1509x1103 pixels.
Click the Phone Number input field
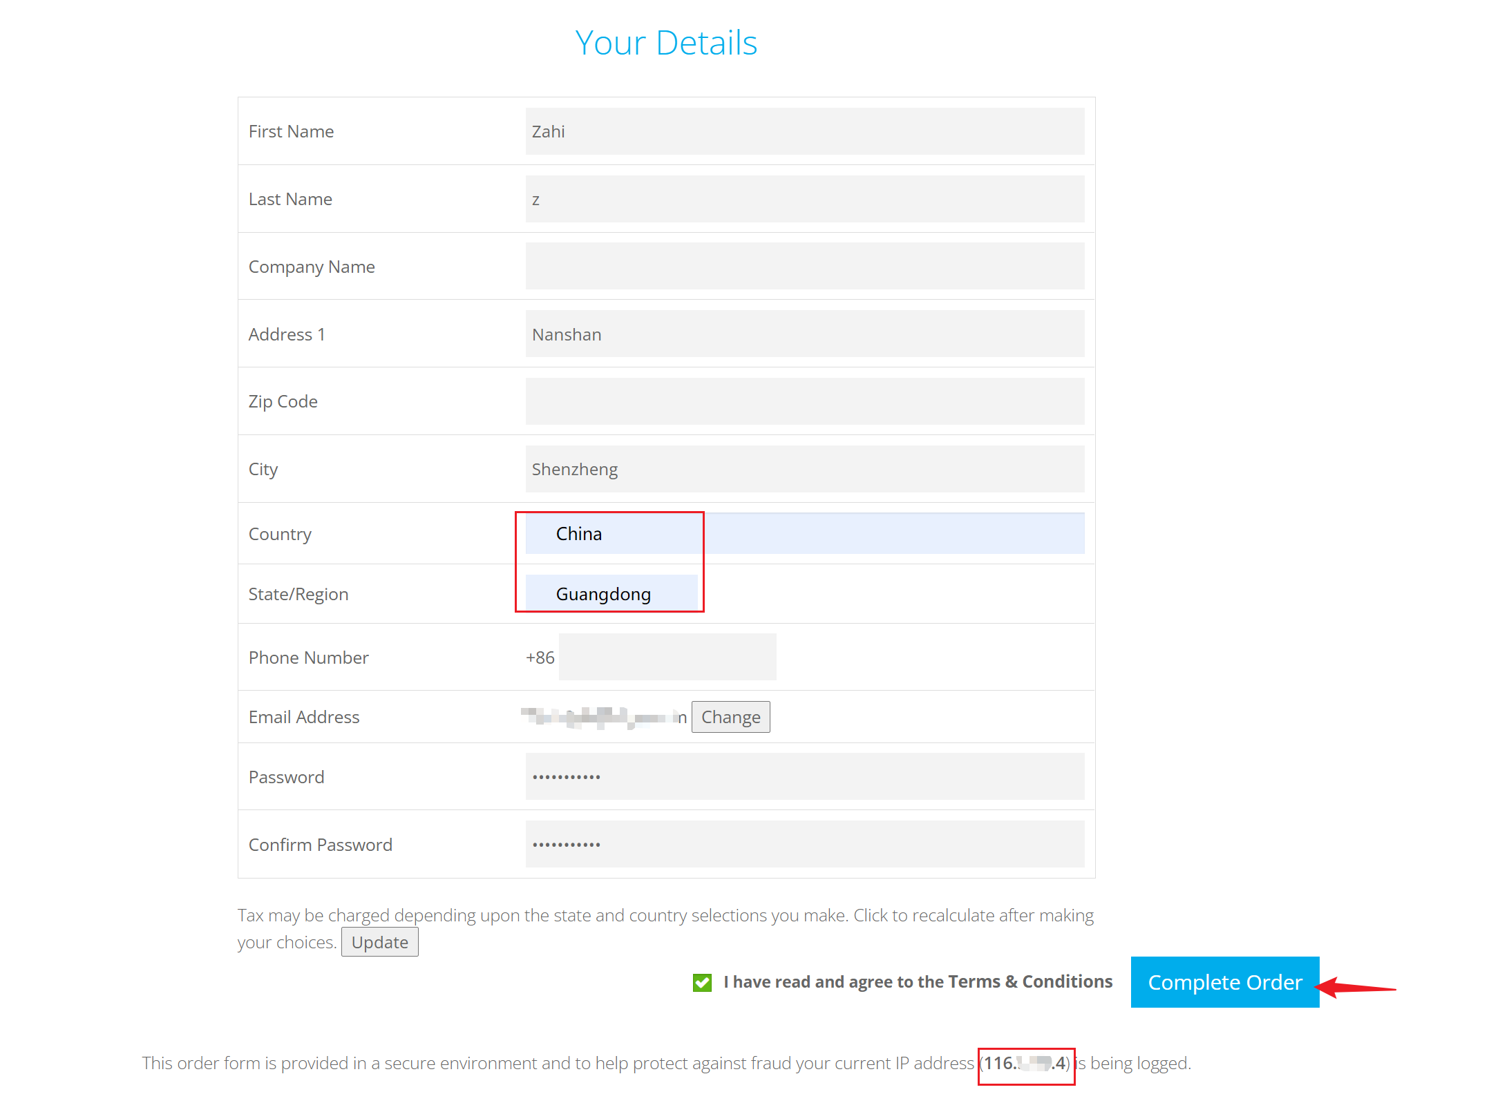point(667,657)
